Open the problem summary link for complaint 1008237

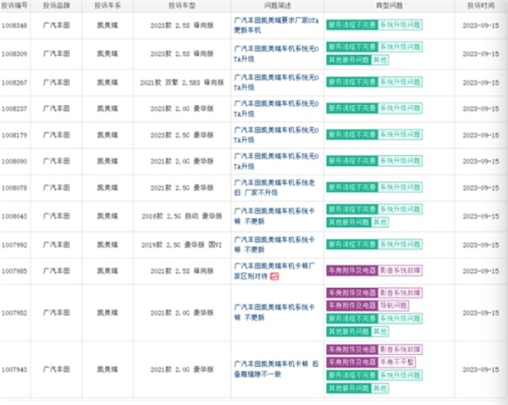coord(276,108)
